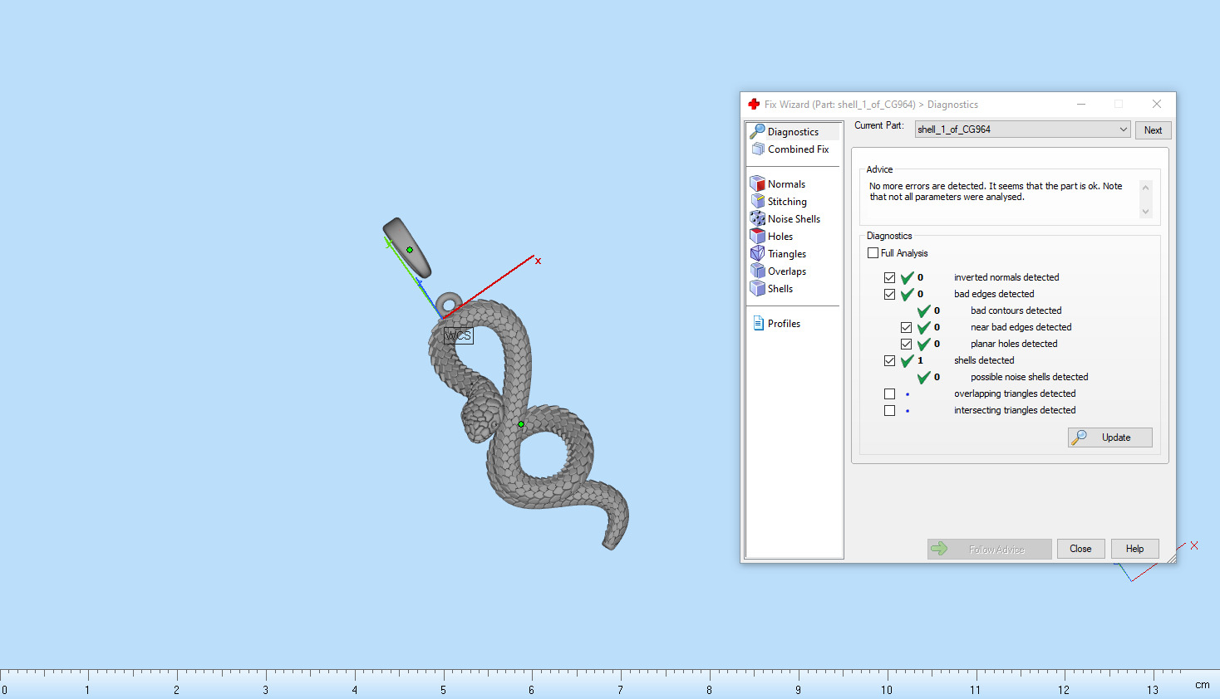Click the Close button

(1080, 549)
